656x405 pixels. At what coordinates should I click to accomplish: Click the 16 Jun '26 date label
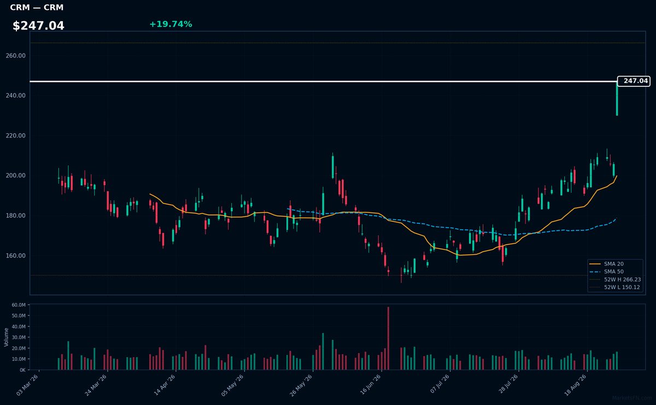(370, 384)
